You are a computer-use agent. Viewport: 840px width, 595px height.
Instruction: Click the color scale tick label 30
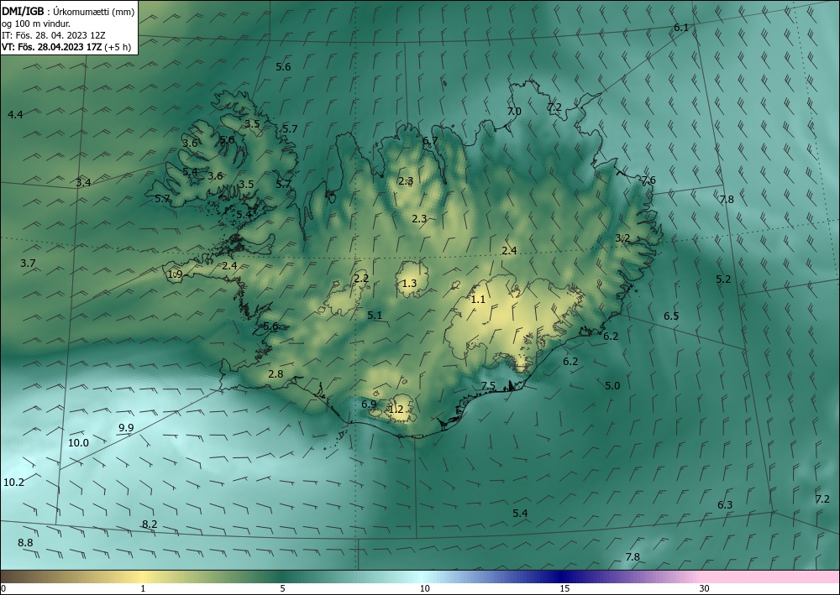pyautogui.click(x=705, y=588)
